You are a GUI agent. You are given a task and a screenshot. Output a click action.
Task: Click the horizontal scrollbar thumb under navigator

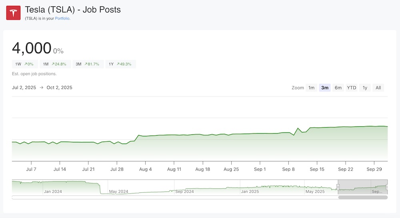click(363, 197)
